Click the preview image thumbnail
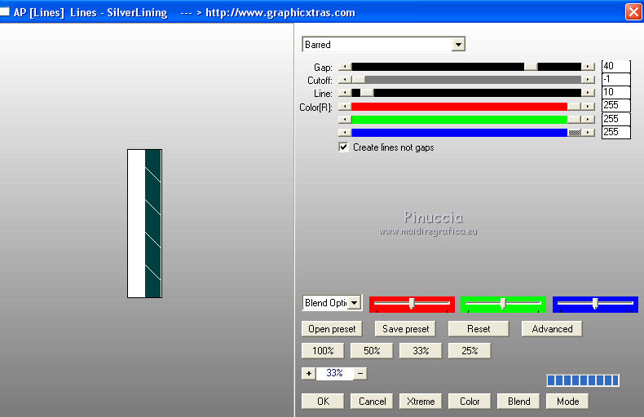 (x=144, y=223)
